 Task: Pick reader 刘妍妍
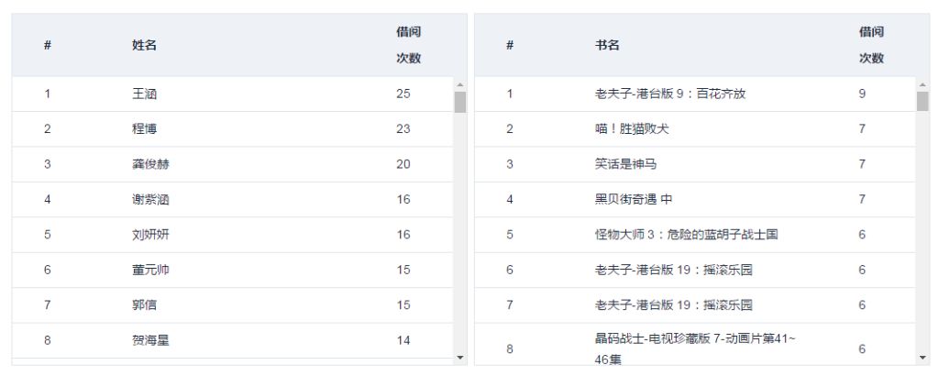232,235
